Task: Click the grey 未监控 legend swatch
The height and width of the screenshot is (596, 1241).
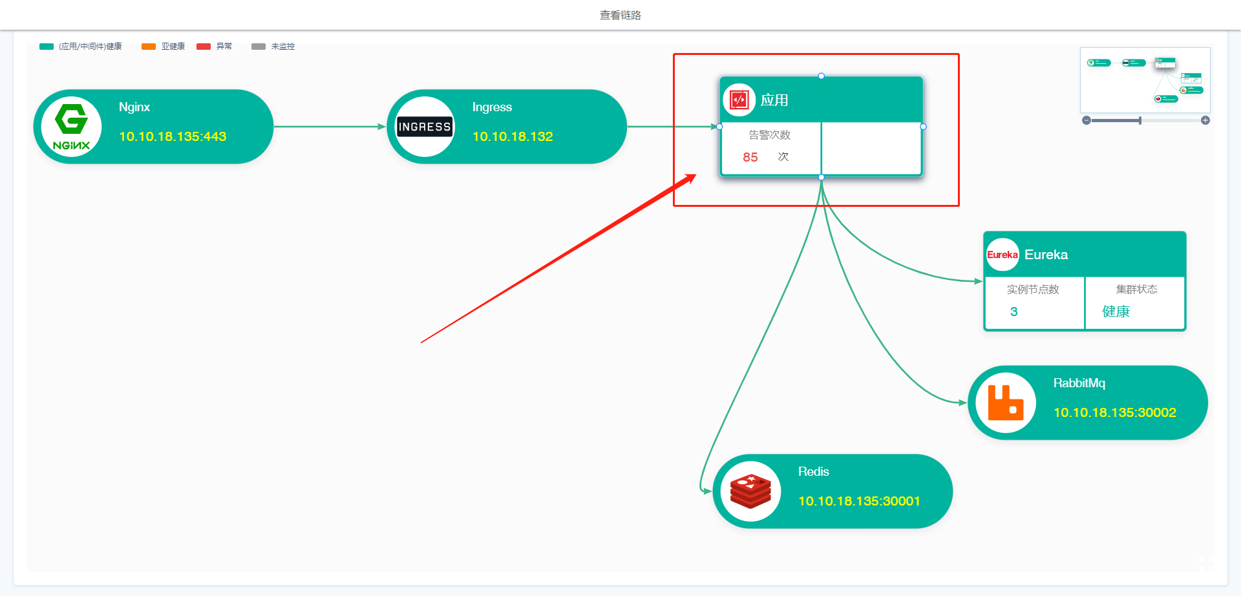Action: coord(259,47)
